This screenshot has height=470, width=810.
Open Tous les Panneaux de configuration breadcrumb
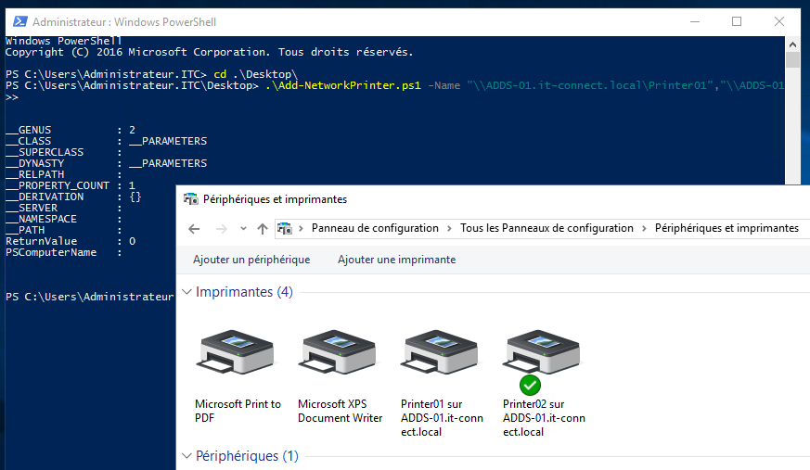coord(546,228)
